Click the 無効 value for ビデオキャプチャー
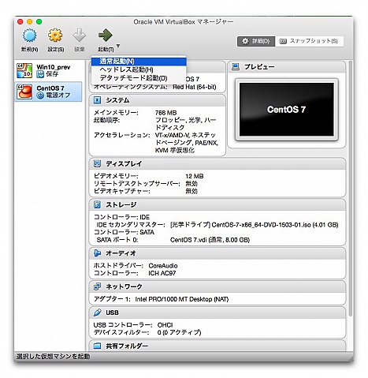 click(x=191, y=191)
